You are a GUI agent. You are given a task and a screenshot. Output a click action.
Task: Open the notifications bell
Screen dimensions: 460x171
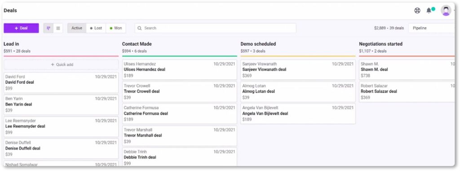click(429, 11)
